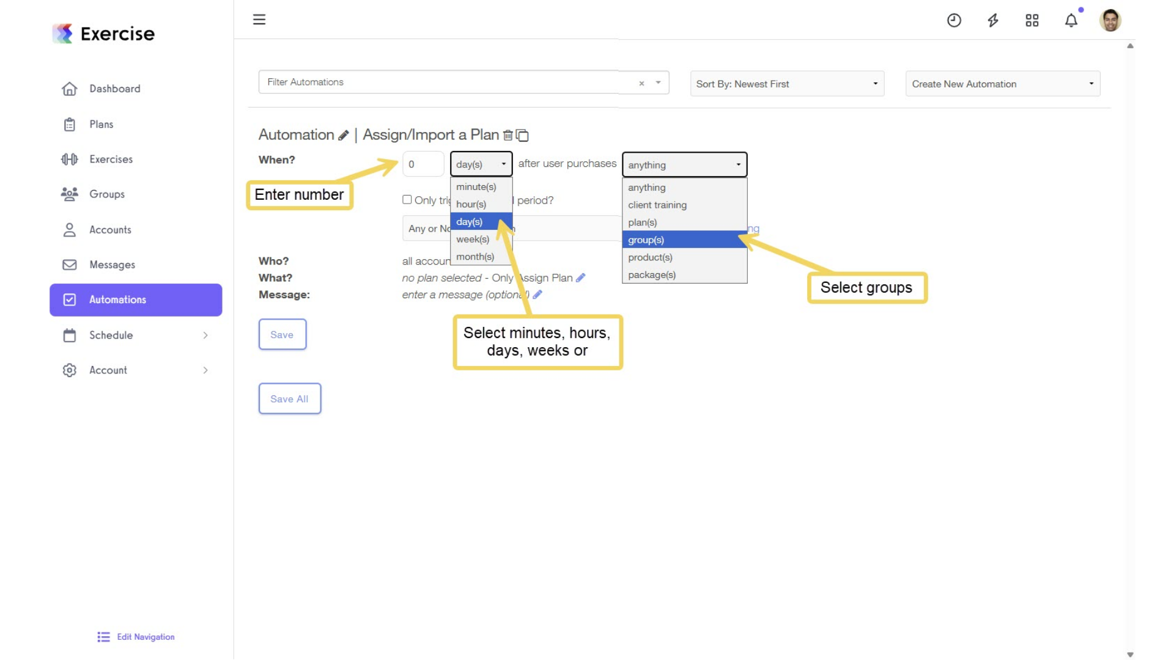
Task: Select client training from the purchase list
Action: pyautogui.click(x=684, y=205)
